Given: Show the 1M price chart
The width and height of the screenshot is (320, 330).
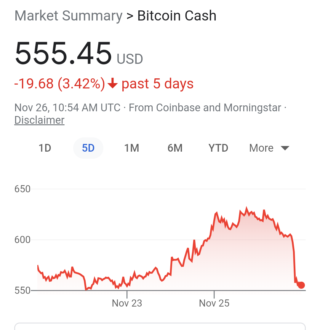Looking at the screenshot, I should click(132, 148).
